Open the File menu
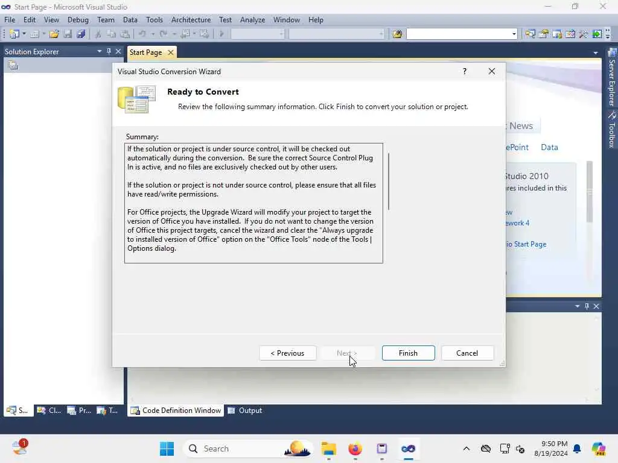Viewport: 618px width, 463px height. pos(10,20)
